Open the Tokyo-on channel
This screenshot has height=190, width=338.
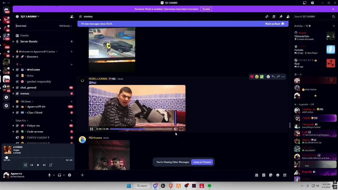coord(44,126)
